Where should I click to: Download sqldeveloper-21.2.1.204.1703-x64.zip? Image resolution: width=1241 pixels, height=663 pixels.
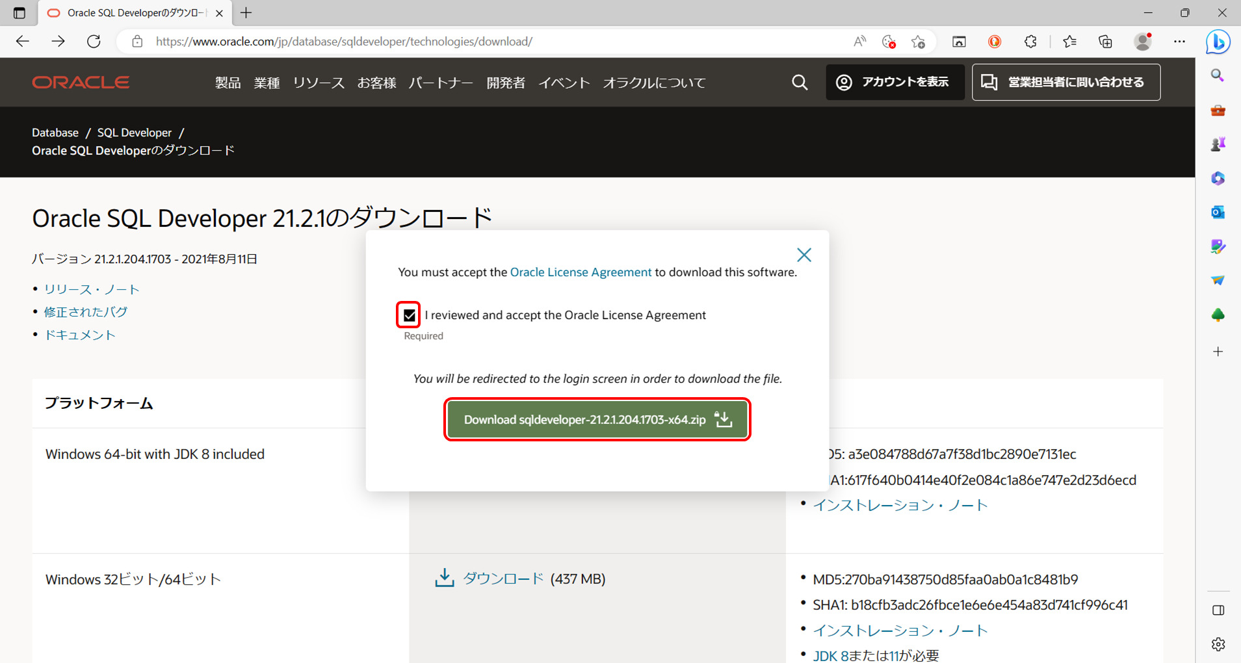tap(596, 419)
